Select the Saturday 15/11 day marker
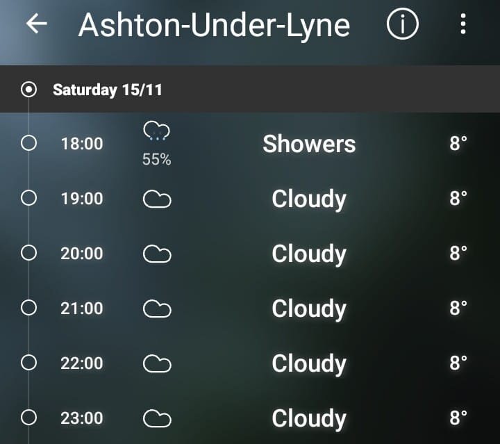Screen dimensions: 500x444 (x=28, y=90)
